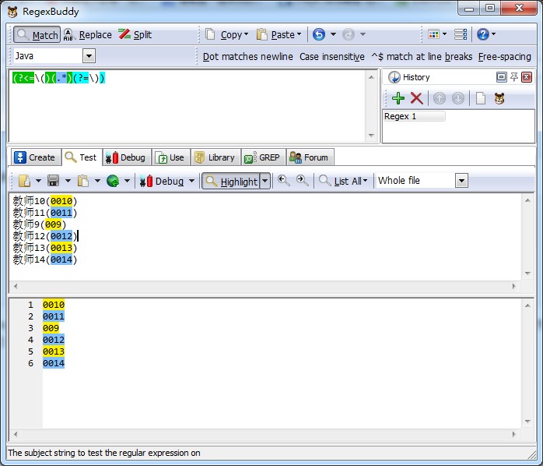The image size is (543, 466).
Task: Click results pane horizontal scrollbar right arrow
Action: pos(514,434)
